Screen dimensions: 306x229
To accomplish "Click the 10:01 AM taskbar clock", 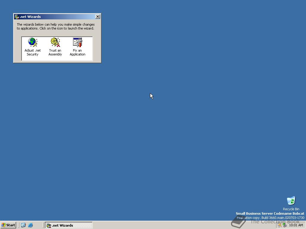I will point(296,225).
